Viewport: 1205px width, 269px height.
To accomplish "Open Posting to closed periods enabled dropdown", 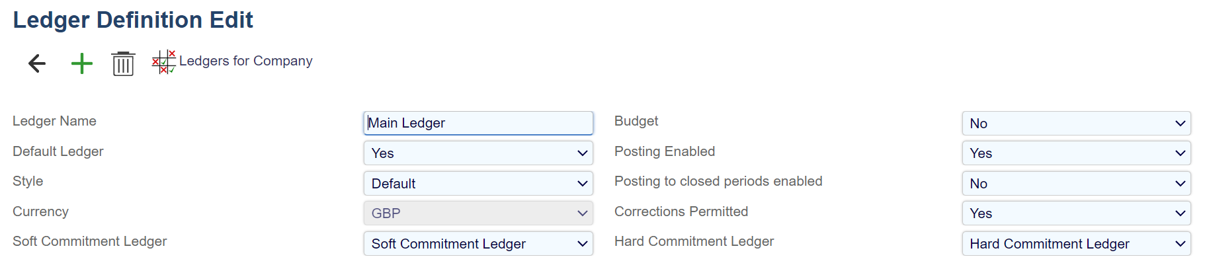I will [1076, 184].
